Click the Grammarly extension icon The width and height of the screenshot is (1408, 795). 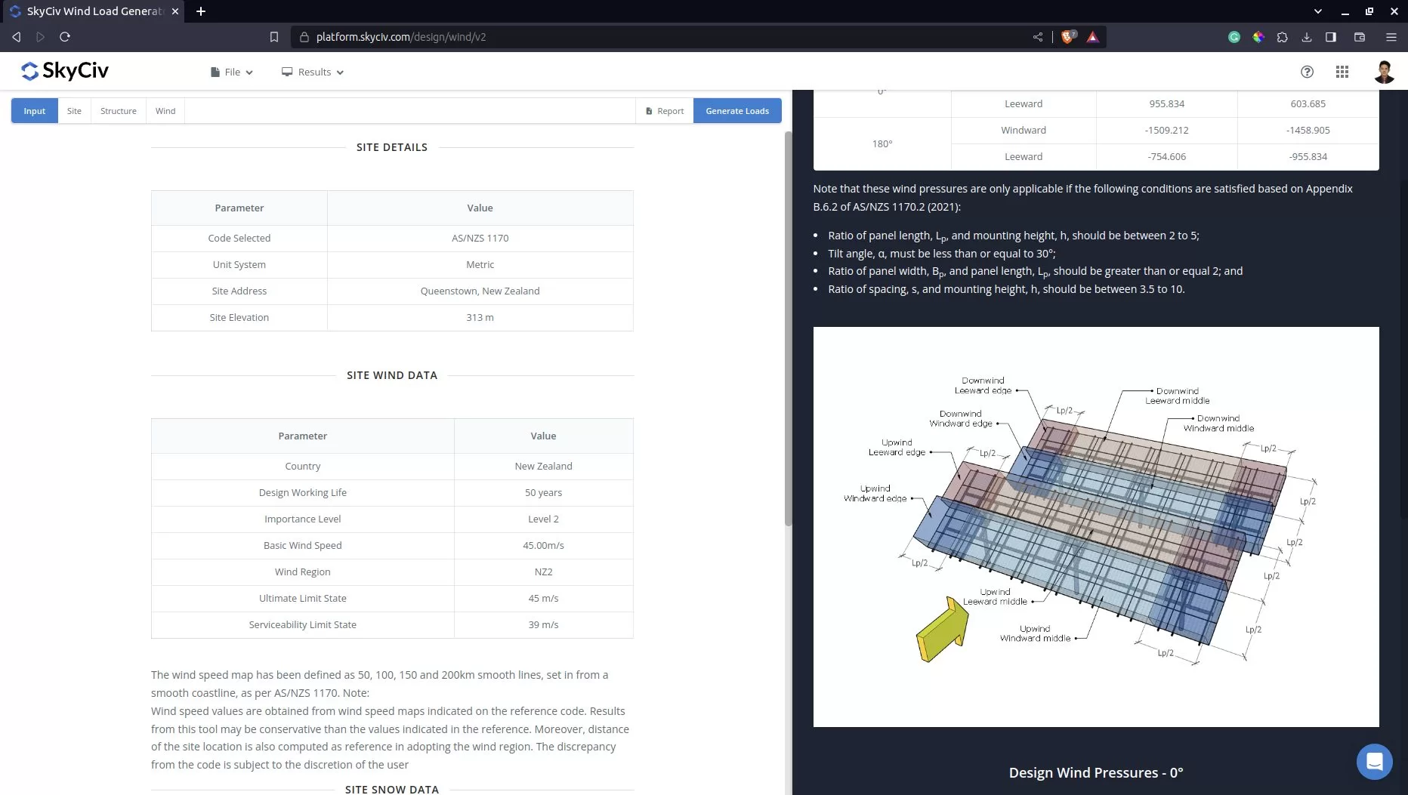[x=1234, y=36]
